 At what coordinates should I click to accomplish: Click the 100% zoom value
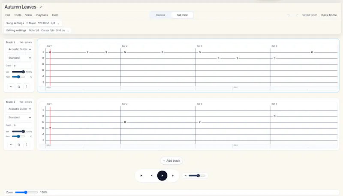point(44,192)
